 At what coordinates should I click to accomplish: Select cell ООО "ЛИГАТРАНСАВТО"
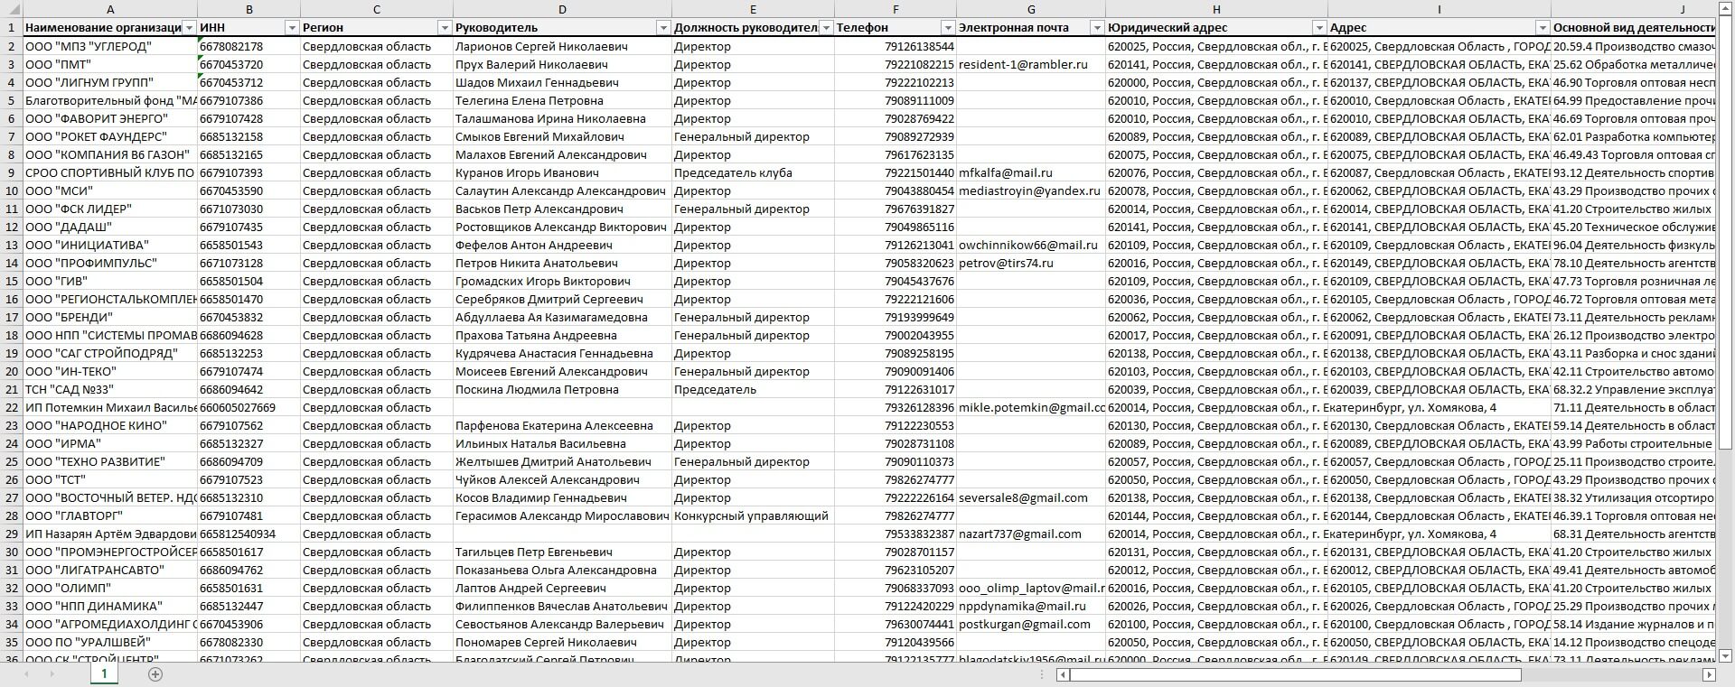(x=109, y=570)
